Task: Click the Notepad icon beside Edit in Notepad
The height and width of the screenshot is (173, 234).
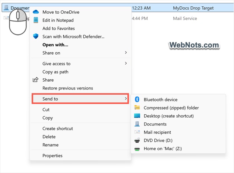Action: (x=36, y=20)
